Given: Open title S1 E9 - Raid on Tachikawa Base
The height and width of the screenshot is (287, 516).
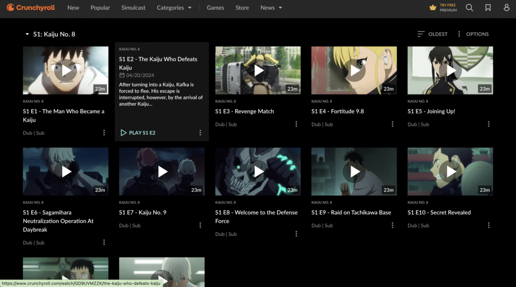Looking at the screenshot, I should 351,213.
